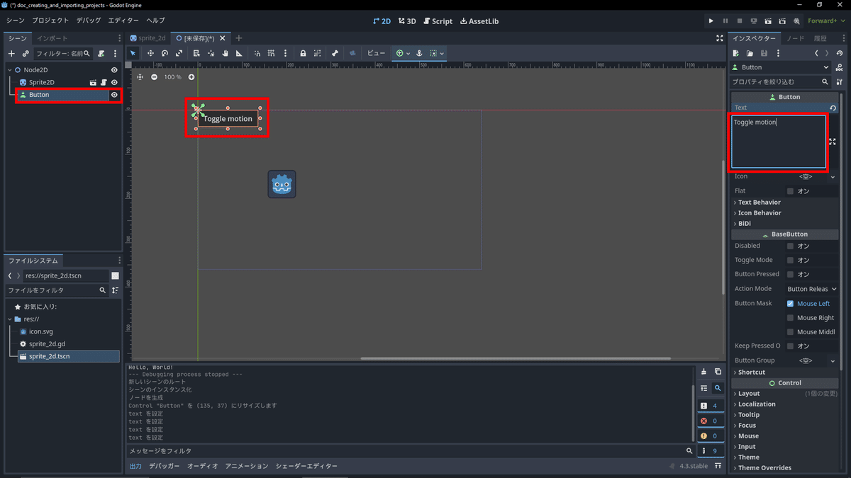Click the remote debug monitor icon
The image size is (851, 478).
point(754,21)
